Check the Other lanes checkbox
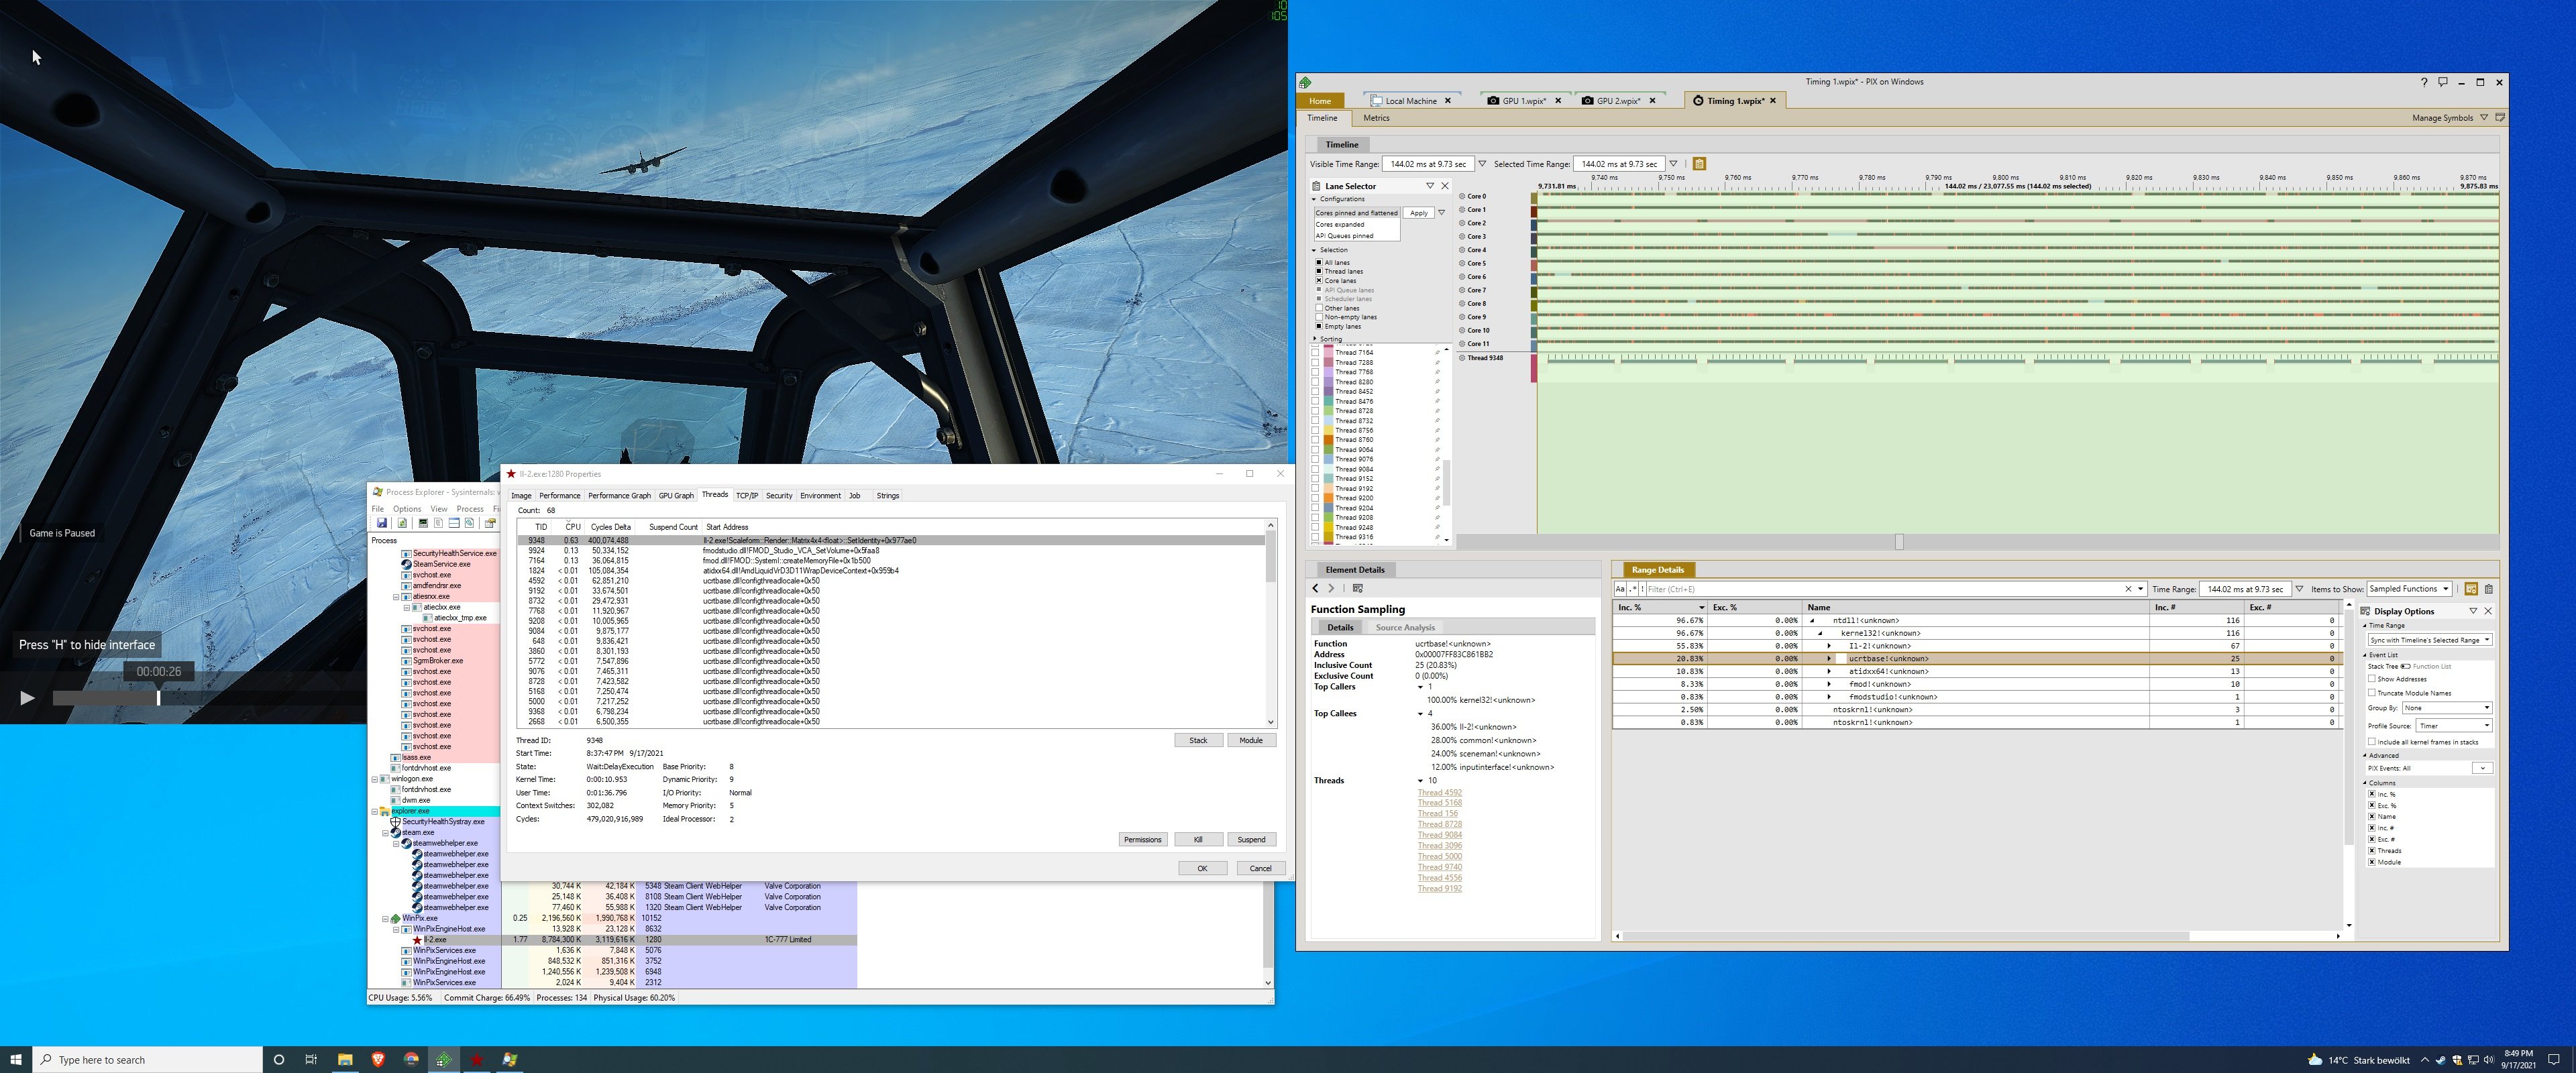Viewport: 2576px width, 1073px height. point(1319,308)
